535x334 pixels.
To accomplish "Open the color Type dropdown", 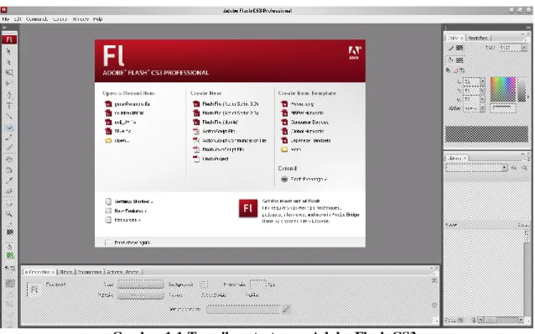I will (x=524, y=48).
